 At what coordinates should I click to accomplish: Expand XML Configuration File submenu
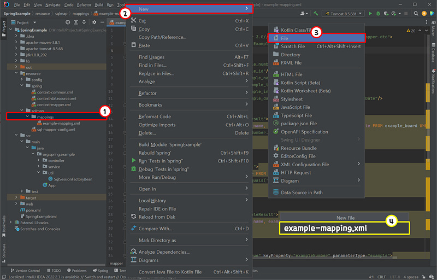click(316, 164)
